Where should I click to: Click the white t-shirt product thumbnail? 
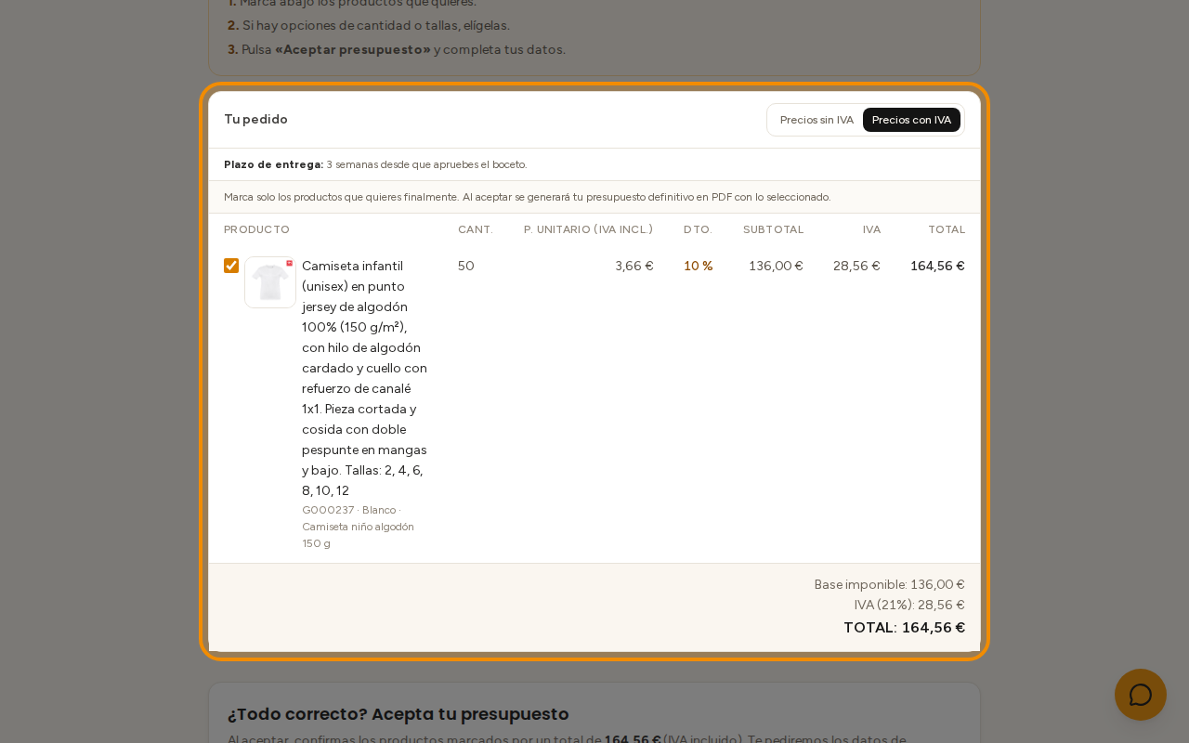point(270,282)
